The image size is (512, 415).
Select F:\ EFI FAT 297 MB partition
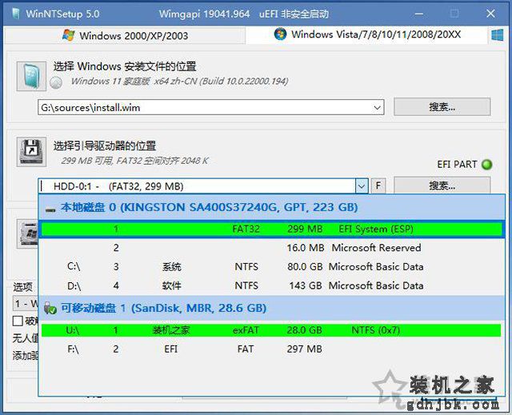coord(271,349)
